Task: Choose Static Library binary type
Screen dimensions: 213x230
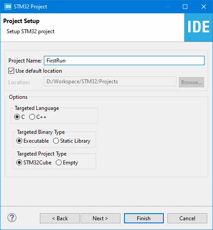Action: (56, 141)
